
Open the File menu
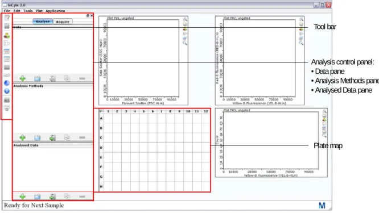pyautogui.click(x=7, y=11)
